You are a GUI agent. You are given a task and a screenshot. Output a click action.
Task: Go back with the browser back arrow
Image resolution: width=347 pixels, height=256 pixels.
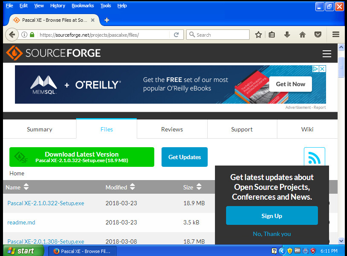tap(12, 35)
